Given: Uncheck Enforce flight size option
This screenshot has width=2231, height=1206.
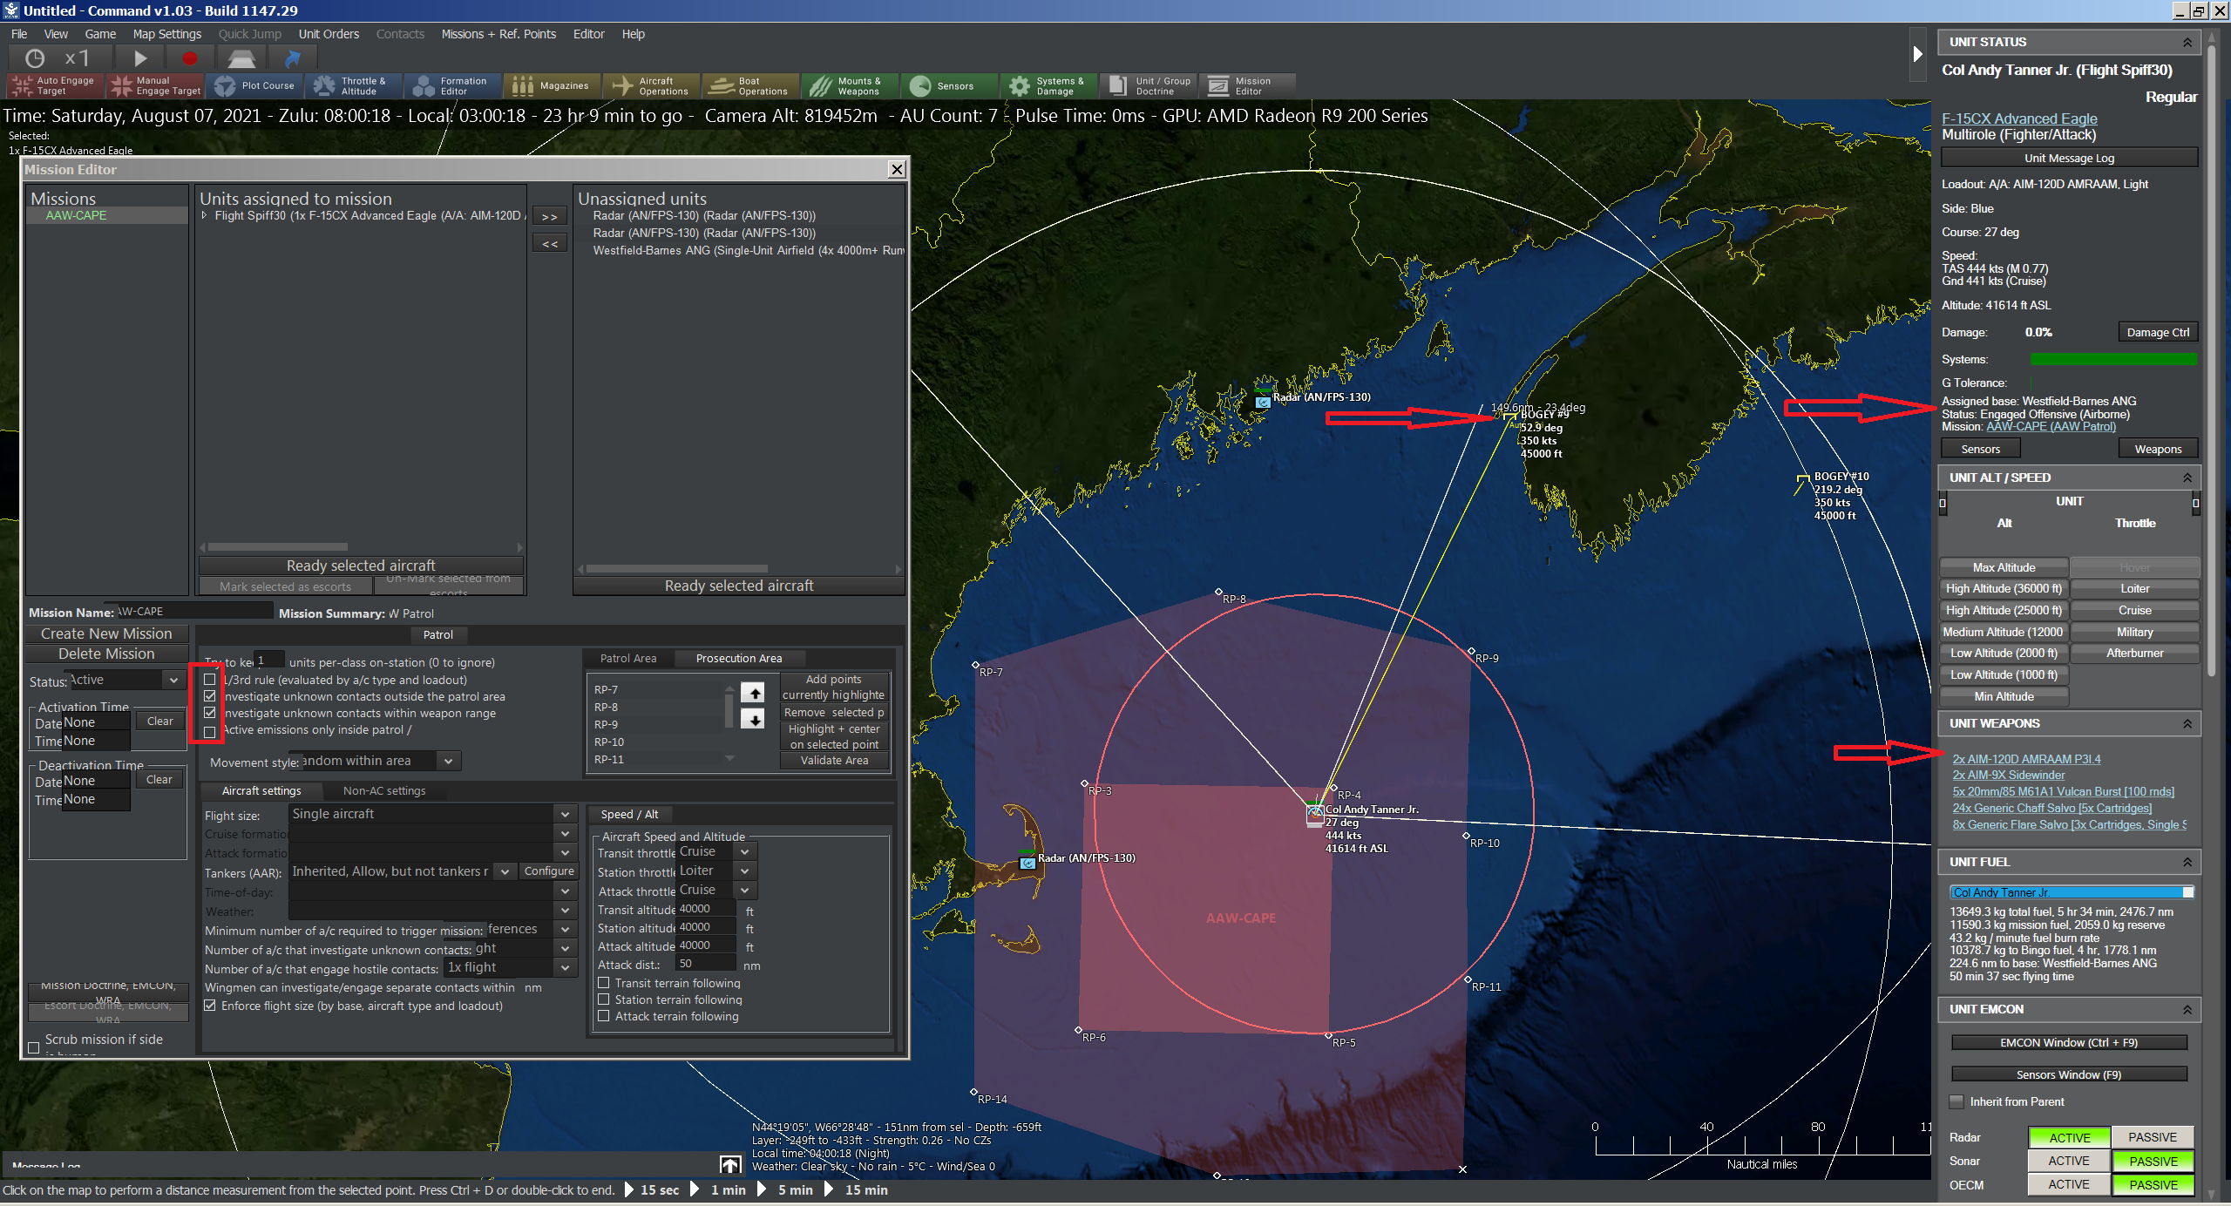Looking at the screenshot, I should point(210,1006).
